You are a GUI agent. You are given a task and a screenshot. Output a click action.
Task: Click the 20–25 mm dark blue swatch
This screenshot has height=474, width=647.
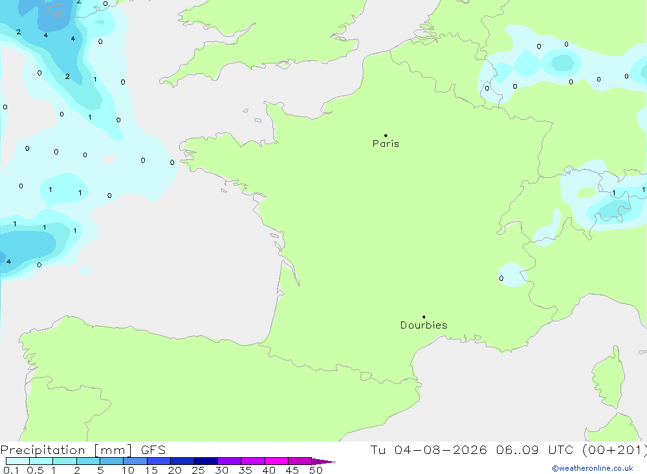click(182, 461)
